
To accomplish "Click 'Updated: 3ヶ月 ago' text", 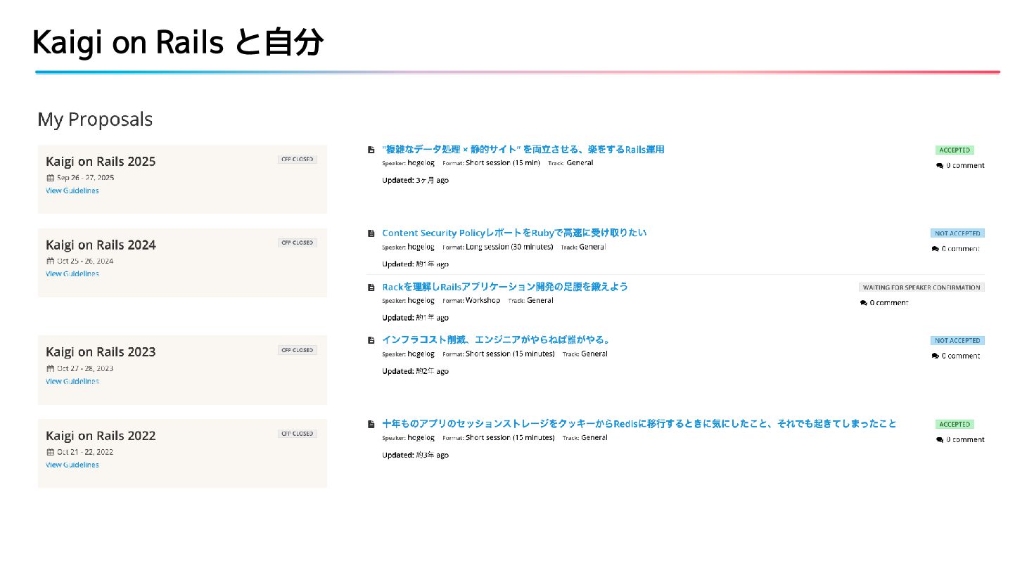I will coord(415,181).
